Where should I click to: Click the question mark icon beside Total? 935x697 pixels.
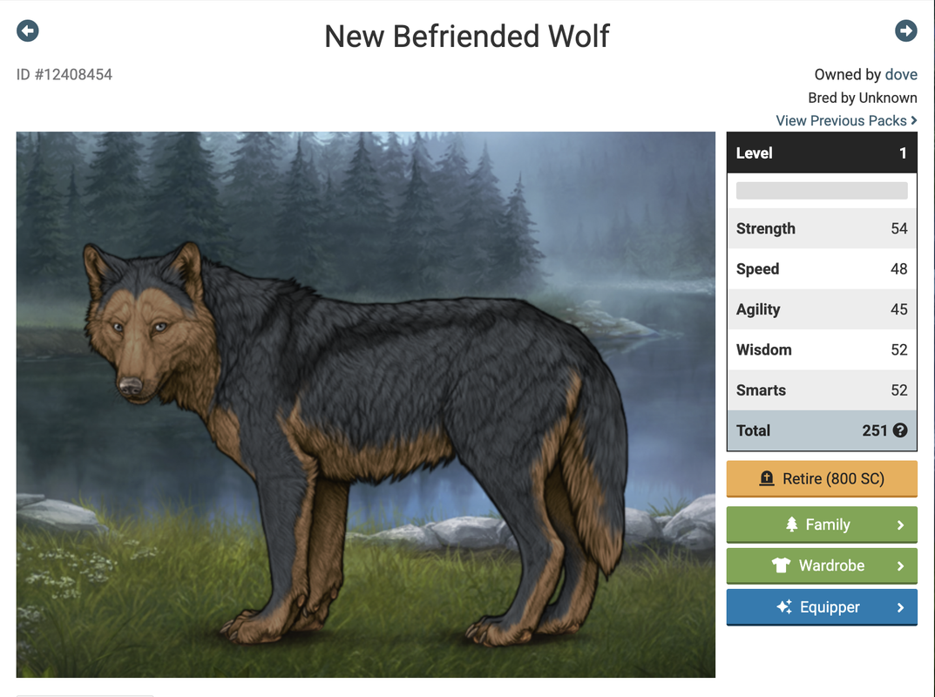tap(900, 430)
